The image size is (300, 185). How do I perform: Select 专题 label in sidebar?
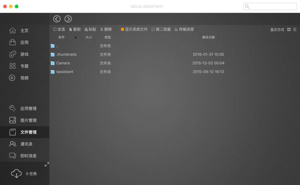(x=24, y=66)
